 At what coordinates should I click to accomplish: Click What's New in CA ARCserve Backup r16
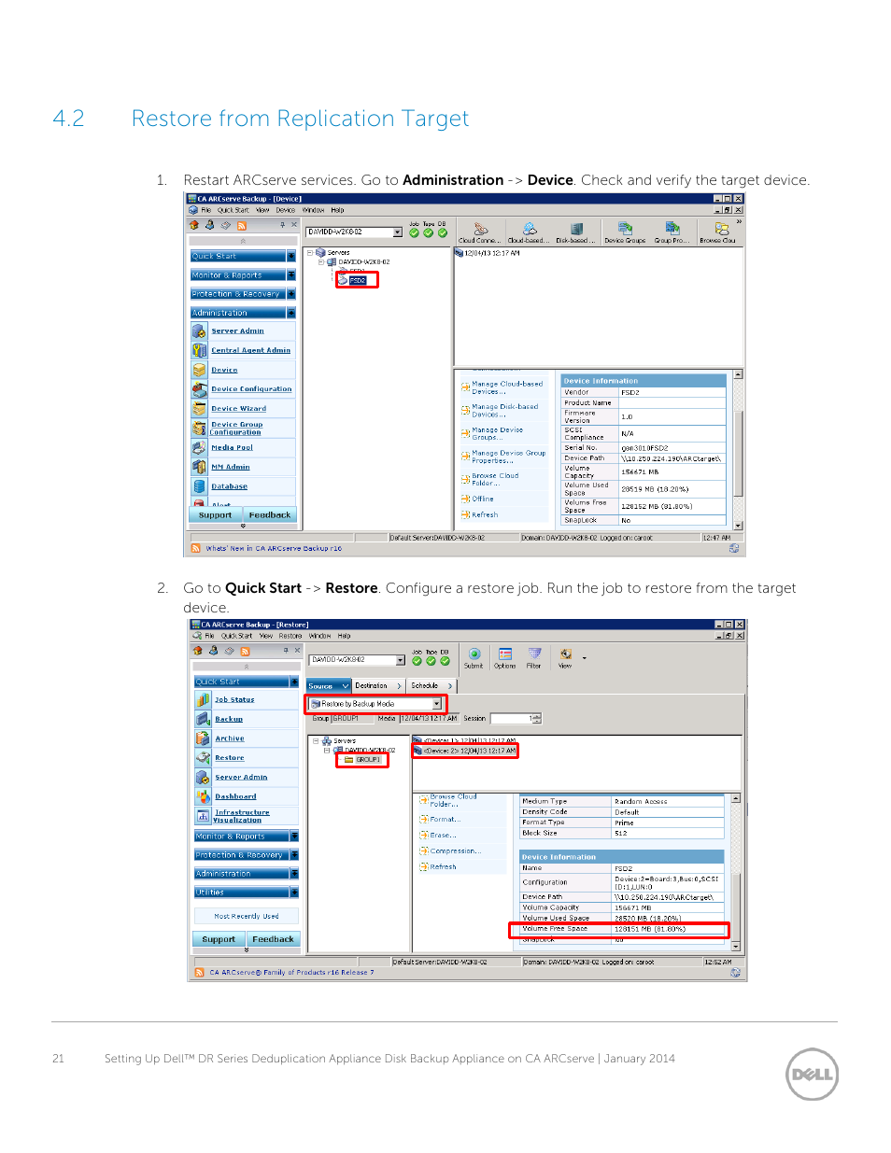point(274,549)
